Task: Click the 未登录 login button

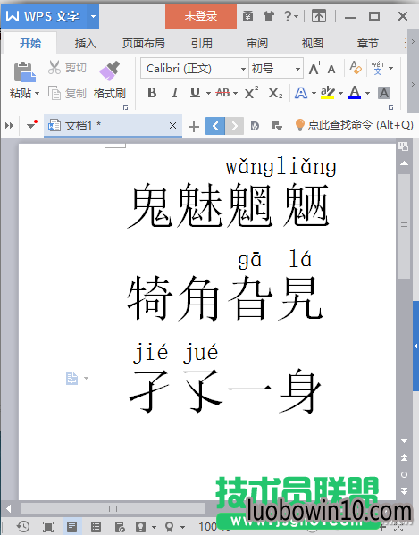Action: (201, 16)
